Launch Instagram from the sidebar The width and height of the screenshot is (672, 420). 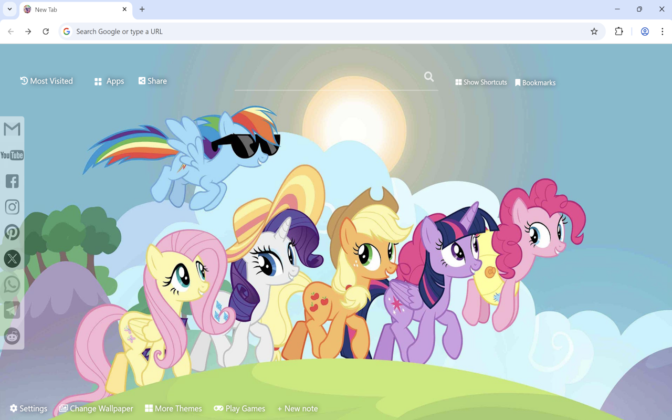pyautogui.click(x=12, y=207)
